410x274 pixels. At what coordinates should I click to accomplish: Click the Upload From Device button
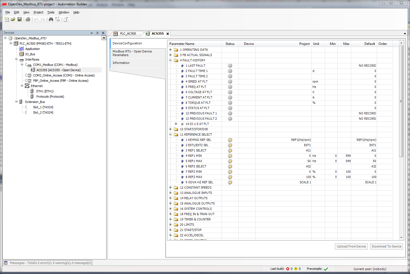tap(351, 246)
